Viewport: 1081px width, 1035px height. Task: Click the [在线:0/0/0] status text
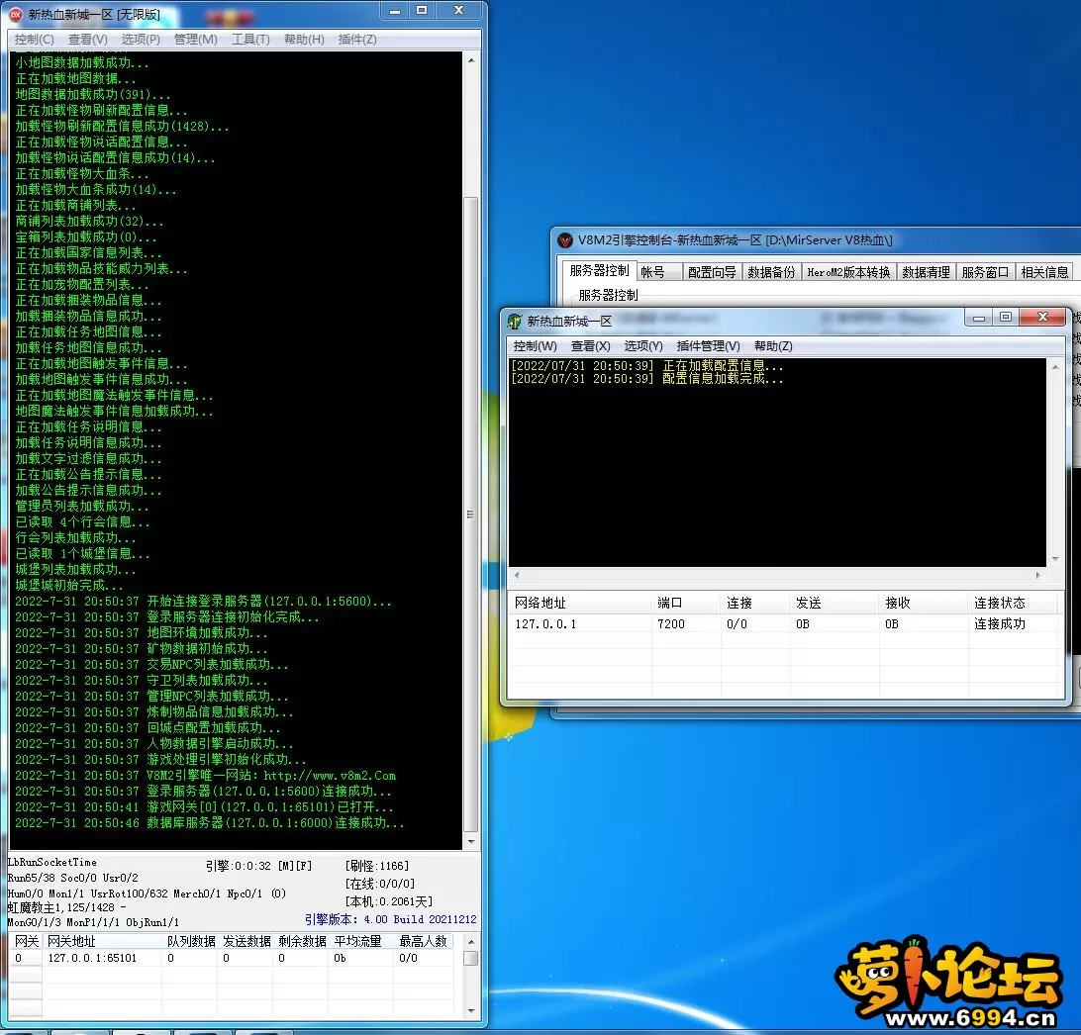tap(380, 884)
